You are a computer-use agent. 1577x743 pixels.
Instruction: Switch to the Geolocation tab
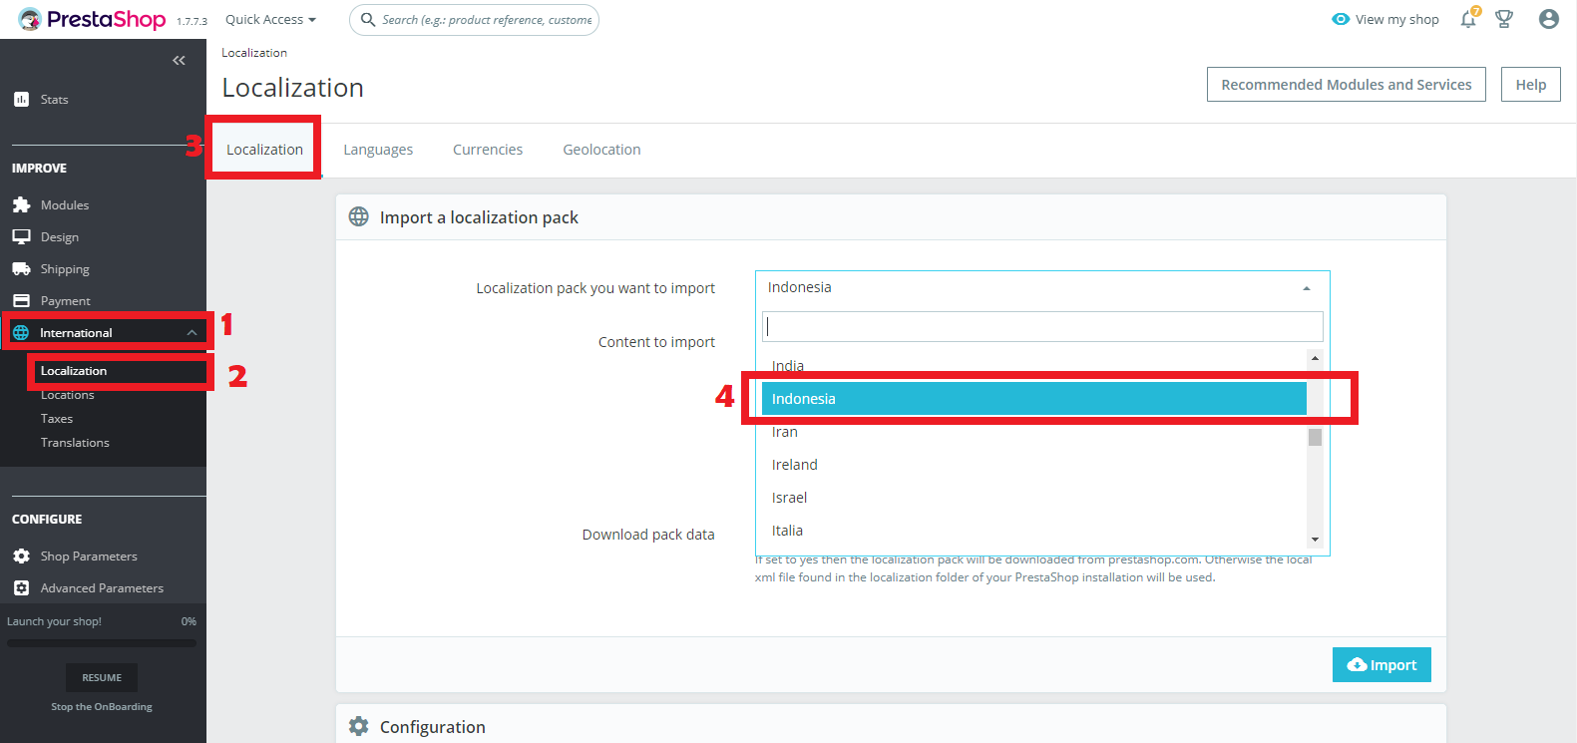(601, 150)
